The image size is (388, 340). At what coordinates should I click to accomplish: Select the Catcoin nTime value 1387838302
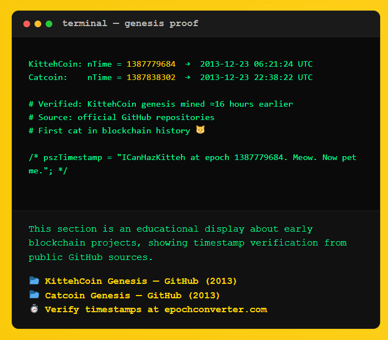point(151,78)
